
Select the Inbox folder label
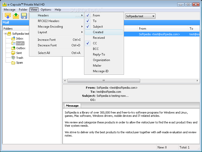point(20,39)
